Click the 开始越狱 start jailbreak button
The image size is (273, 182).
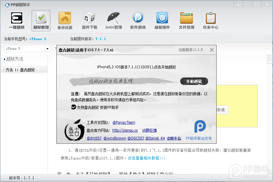194,81
